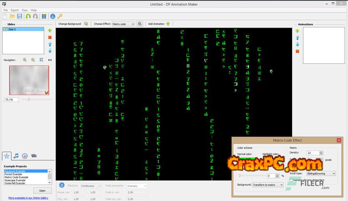Click the green plus beside Add Animation
This screenshot has width=348, height=201.
(x=168, y=24)
